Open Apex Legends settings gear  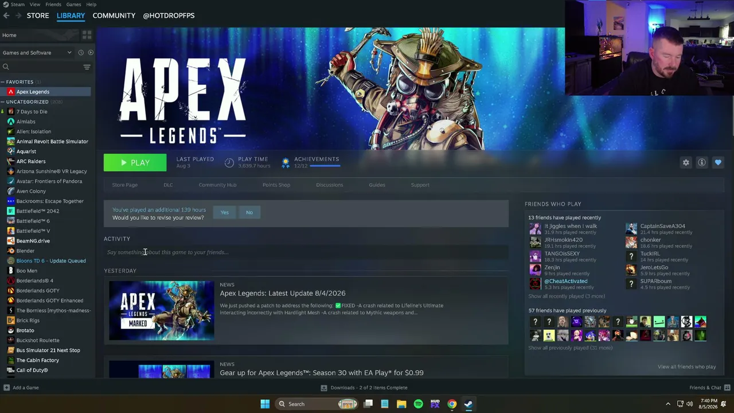click(686, 162)
